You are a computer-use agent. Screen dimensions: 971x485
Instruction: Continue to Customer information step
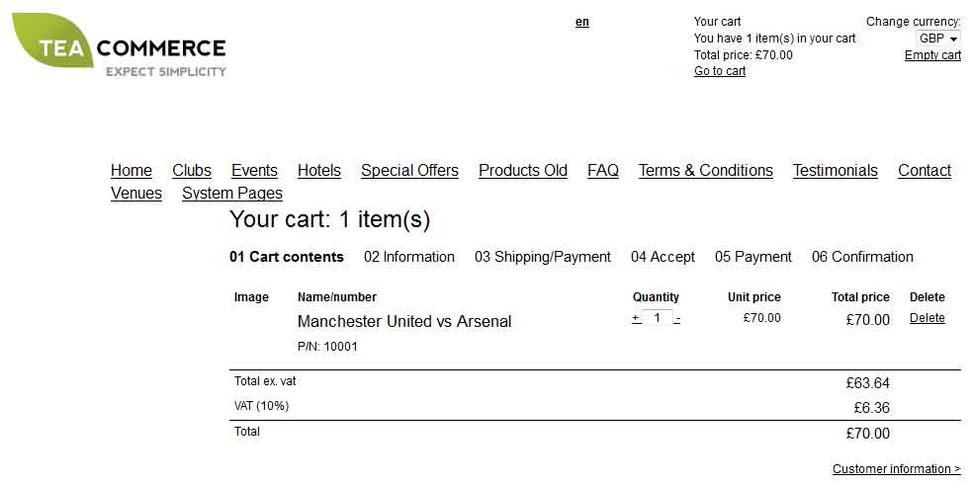pos(897,469)
